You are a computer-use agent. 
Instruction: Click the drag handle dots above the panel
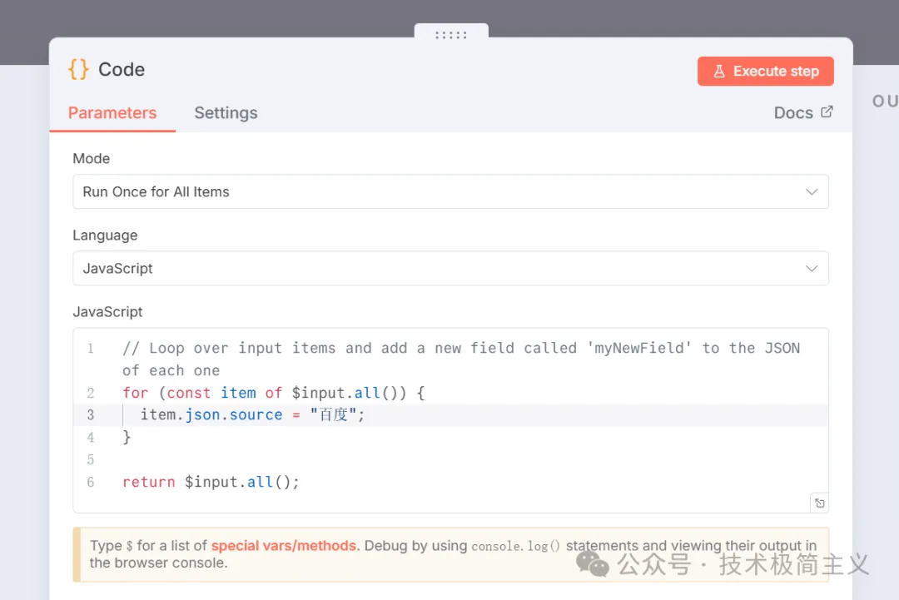(451, 35)
